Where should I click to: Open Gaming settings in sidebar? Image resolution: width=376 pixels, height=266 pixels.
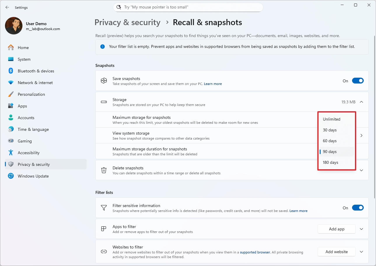coord(25,141)
